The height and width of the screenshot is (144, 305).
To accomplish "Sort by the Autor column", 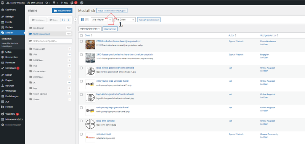I will click(x=232, y=35).
